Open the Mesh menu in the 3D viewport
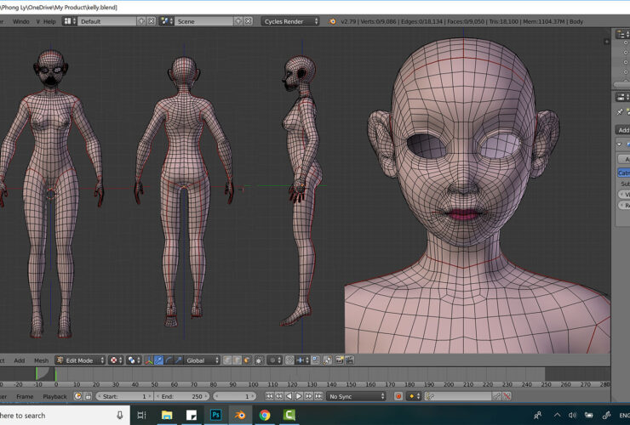The image size is (630, 425). coord(41,360)
